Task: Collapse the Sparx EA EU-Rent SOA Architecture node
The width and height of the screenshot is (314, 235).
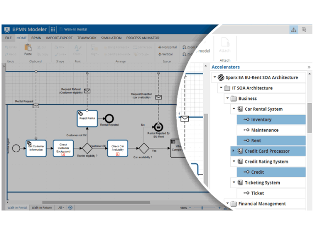Action: coord(215,77)
